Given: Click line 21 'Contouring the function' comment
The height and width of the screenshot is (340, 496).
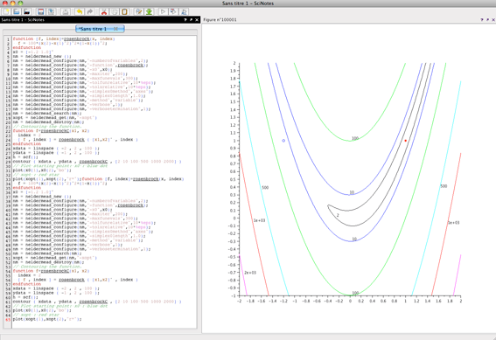Looking at the screenshot, I should [x=47, y=127].
